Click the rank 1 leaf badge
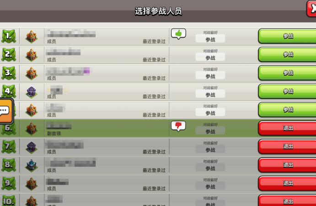The image size is (316, 206). pyautogui.click(x=9, y=36)
